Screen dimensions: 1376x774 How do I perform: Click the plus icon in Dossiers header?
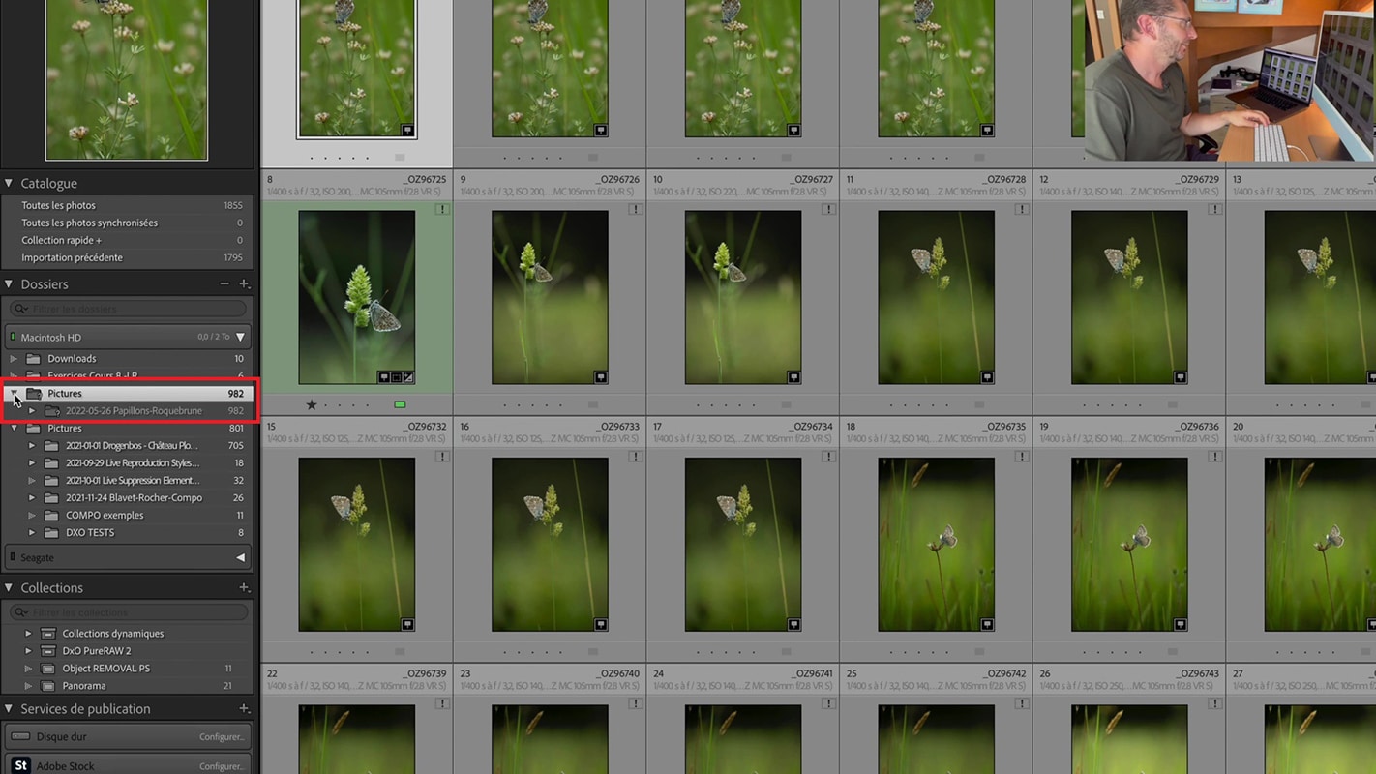(245, 284)
